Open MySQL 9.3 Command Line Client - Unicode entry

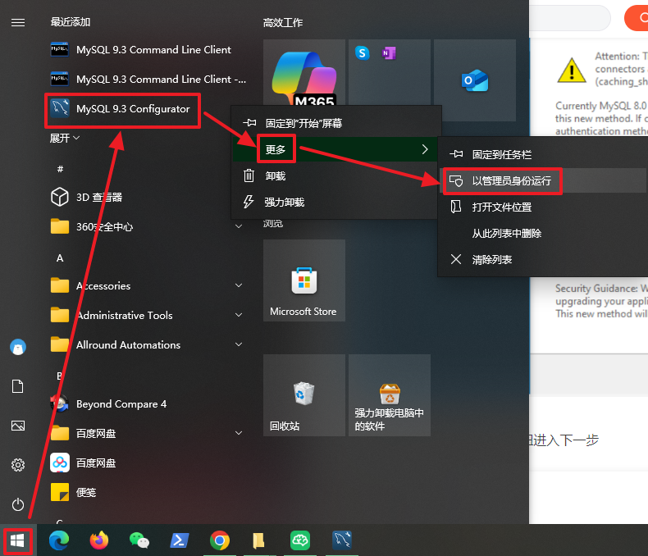click(x=148, y=79)
